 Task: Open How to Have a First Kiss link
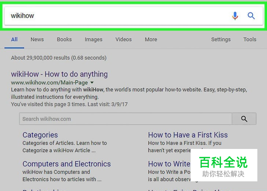(x=188, y=135)
